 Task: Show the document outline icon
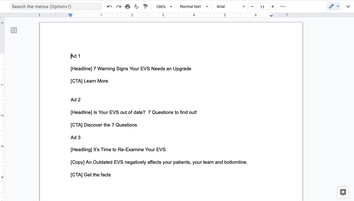(14, 30)
